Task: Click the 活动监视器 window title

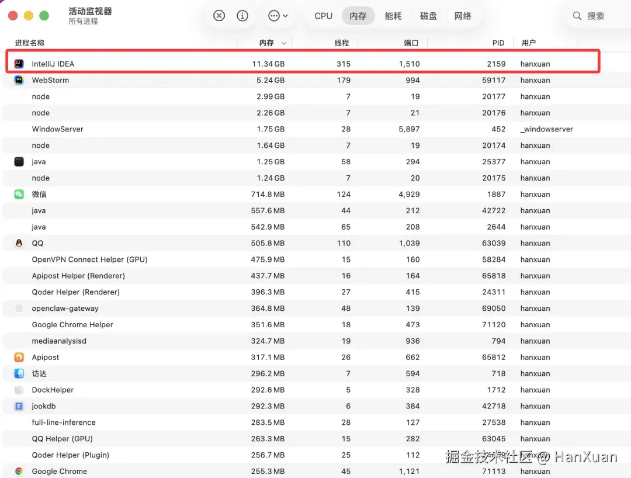Action: tap(90, 11)
